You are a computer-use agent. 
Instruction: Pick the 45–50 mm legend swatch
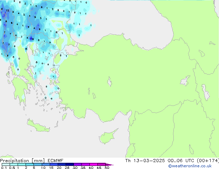click(x=102, y=165)
